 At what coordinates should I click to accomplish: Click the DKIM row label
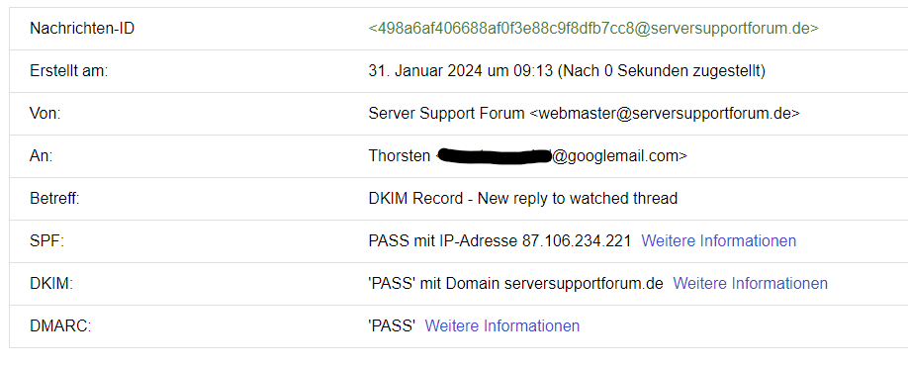pyautogui.click(x=51, y=283)
